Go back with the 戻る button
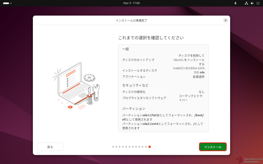Image resolution: width=263 pixels, height=164 pixels. 50,147
